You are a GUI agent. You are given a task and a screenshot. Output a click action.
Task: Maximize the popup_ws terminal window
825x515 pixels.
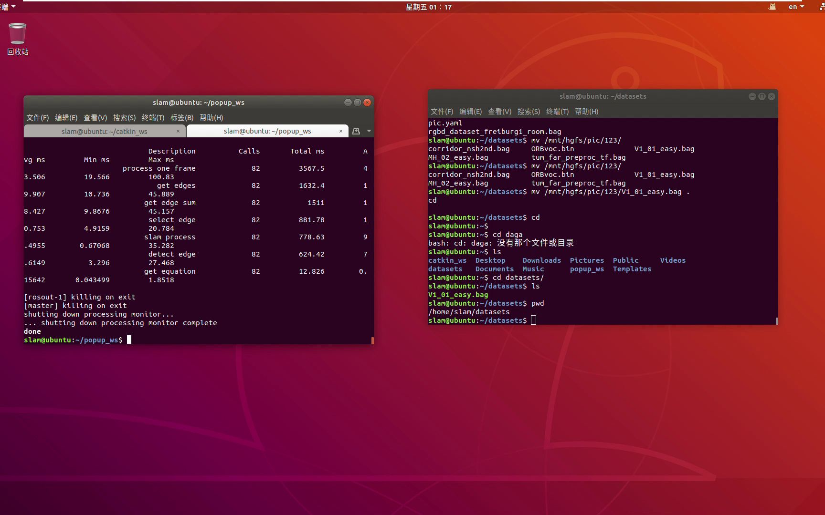point(358,103)
